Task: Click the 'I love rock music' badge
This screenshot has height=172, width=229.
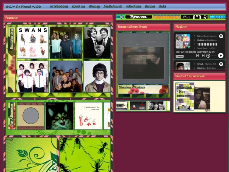Action: (138, 106)
